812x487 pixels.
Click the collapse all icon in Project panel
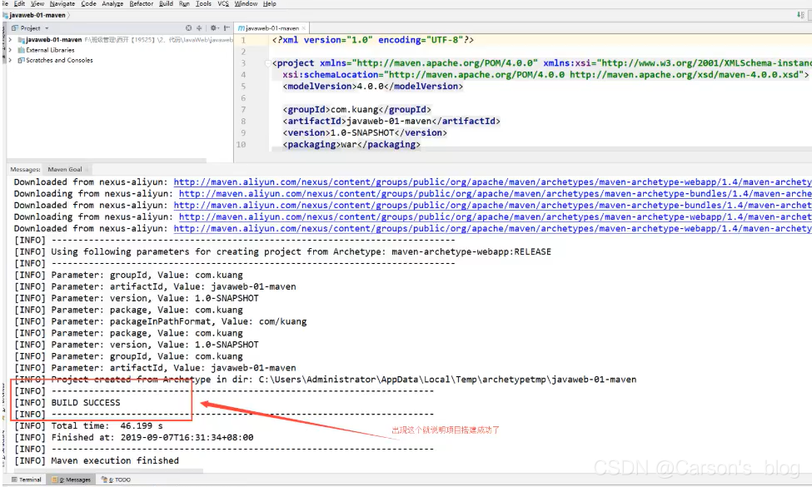(199, 28)
